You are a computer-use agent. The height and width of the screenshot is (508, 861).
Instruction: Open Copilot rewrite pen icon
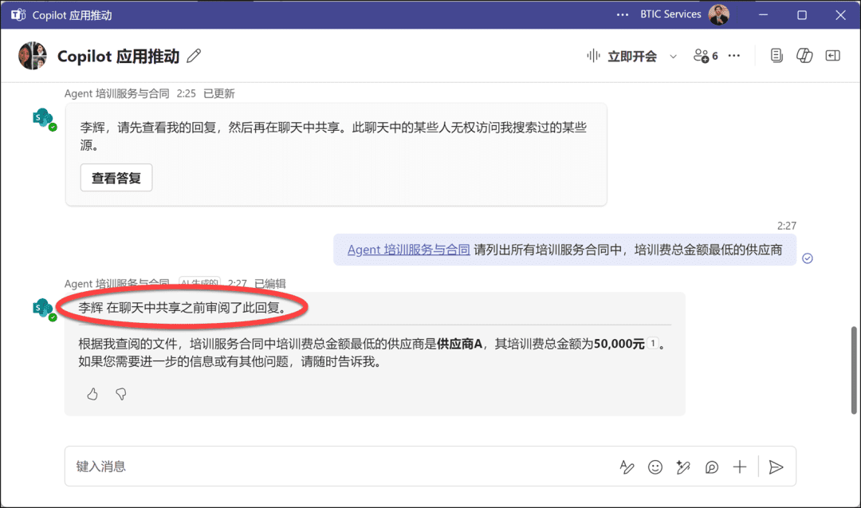(x=683, y=467)
